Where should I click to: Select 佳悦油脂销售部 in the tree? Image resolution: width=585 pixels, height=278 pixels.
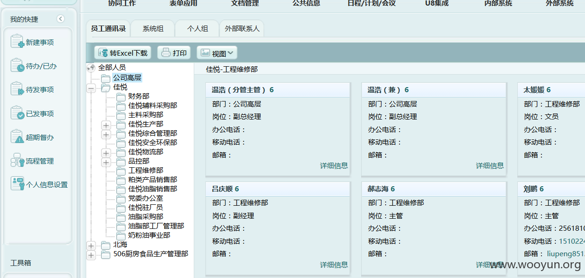[x=153, y=189]
